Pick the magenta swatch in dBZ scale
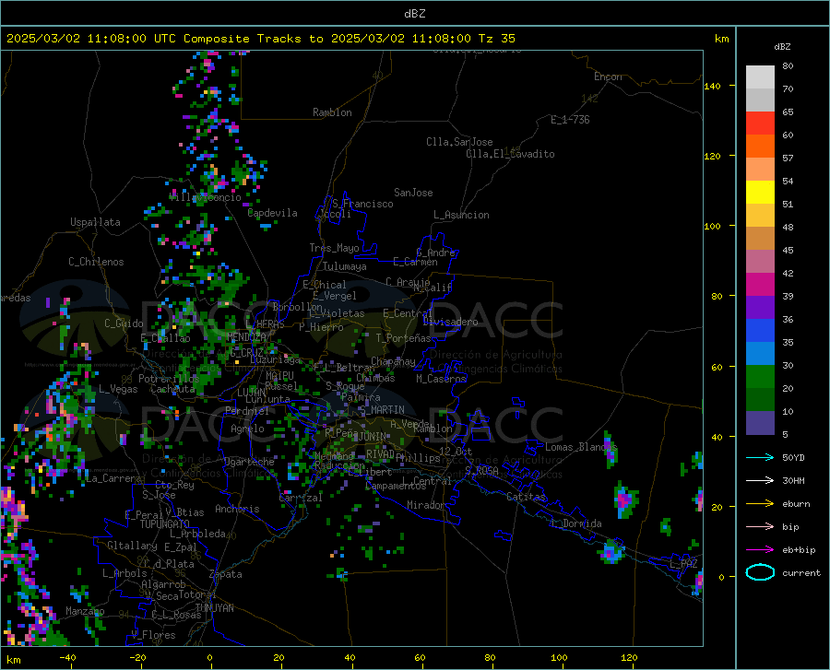The width and height of the screenshot is (830, 670). [760, 285]
